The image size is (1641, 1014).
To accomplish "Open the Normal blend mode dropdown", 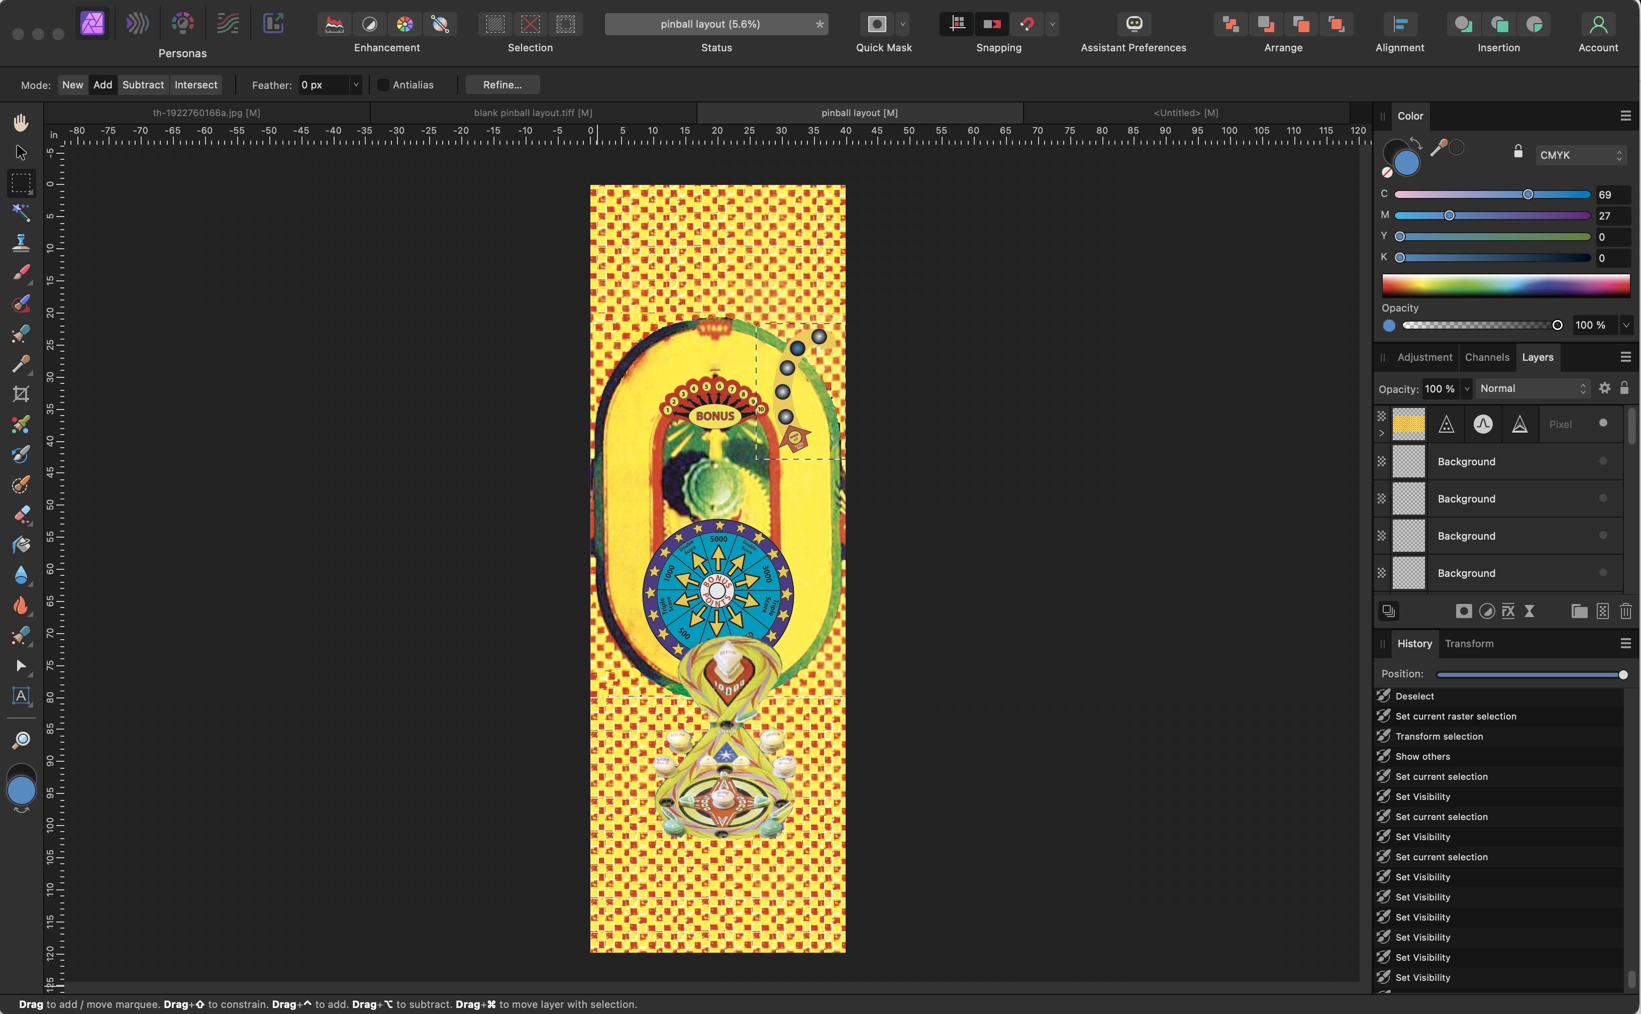I will (1532, 388).
